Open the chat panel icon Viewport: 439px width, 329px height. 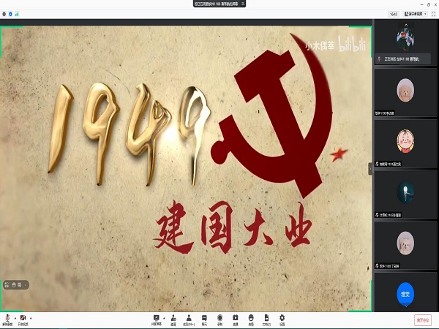[x=205, y=318]
